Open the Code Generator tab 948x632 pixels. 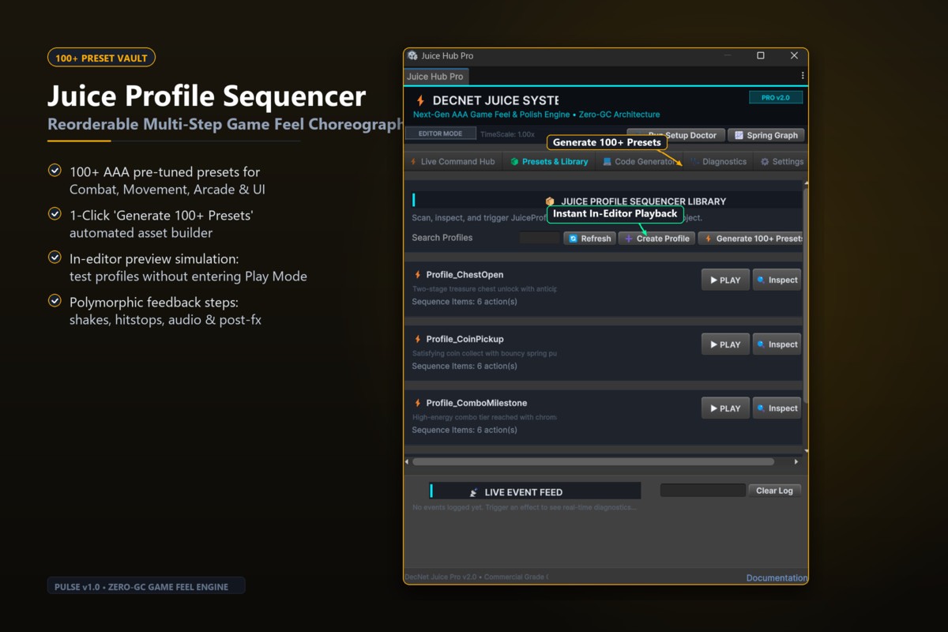(x=639, y=161)
